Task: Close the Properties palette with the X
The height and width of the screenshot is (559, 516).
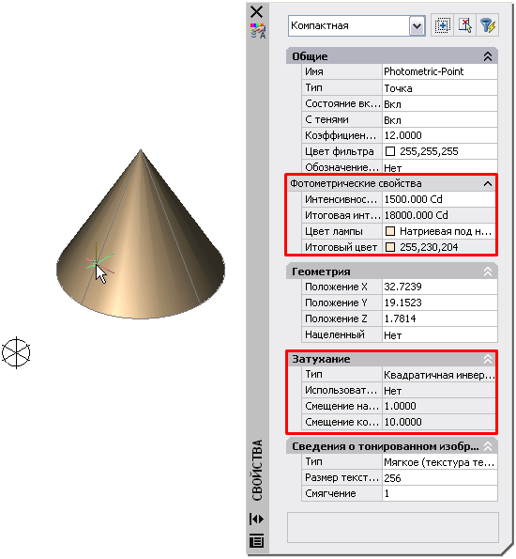Action: [256, 12]
